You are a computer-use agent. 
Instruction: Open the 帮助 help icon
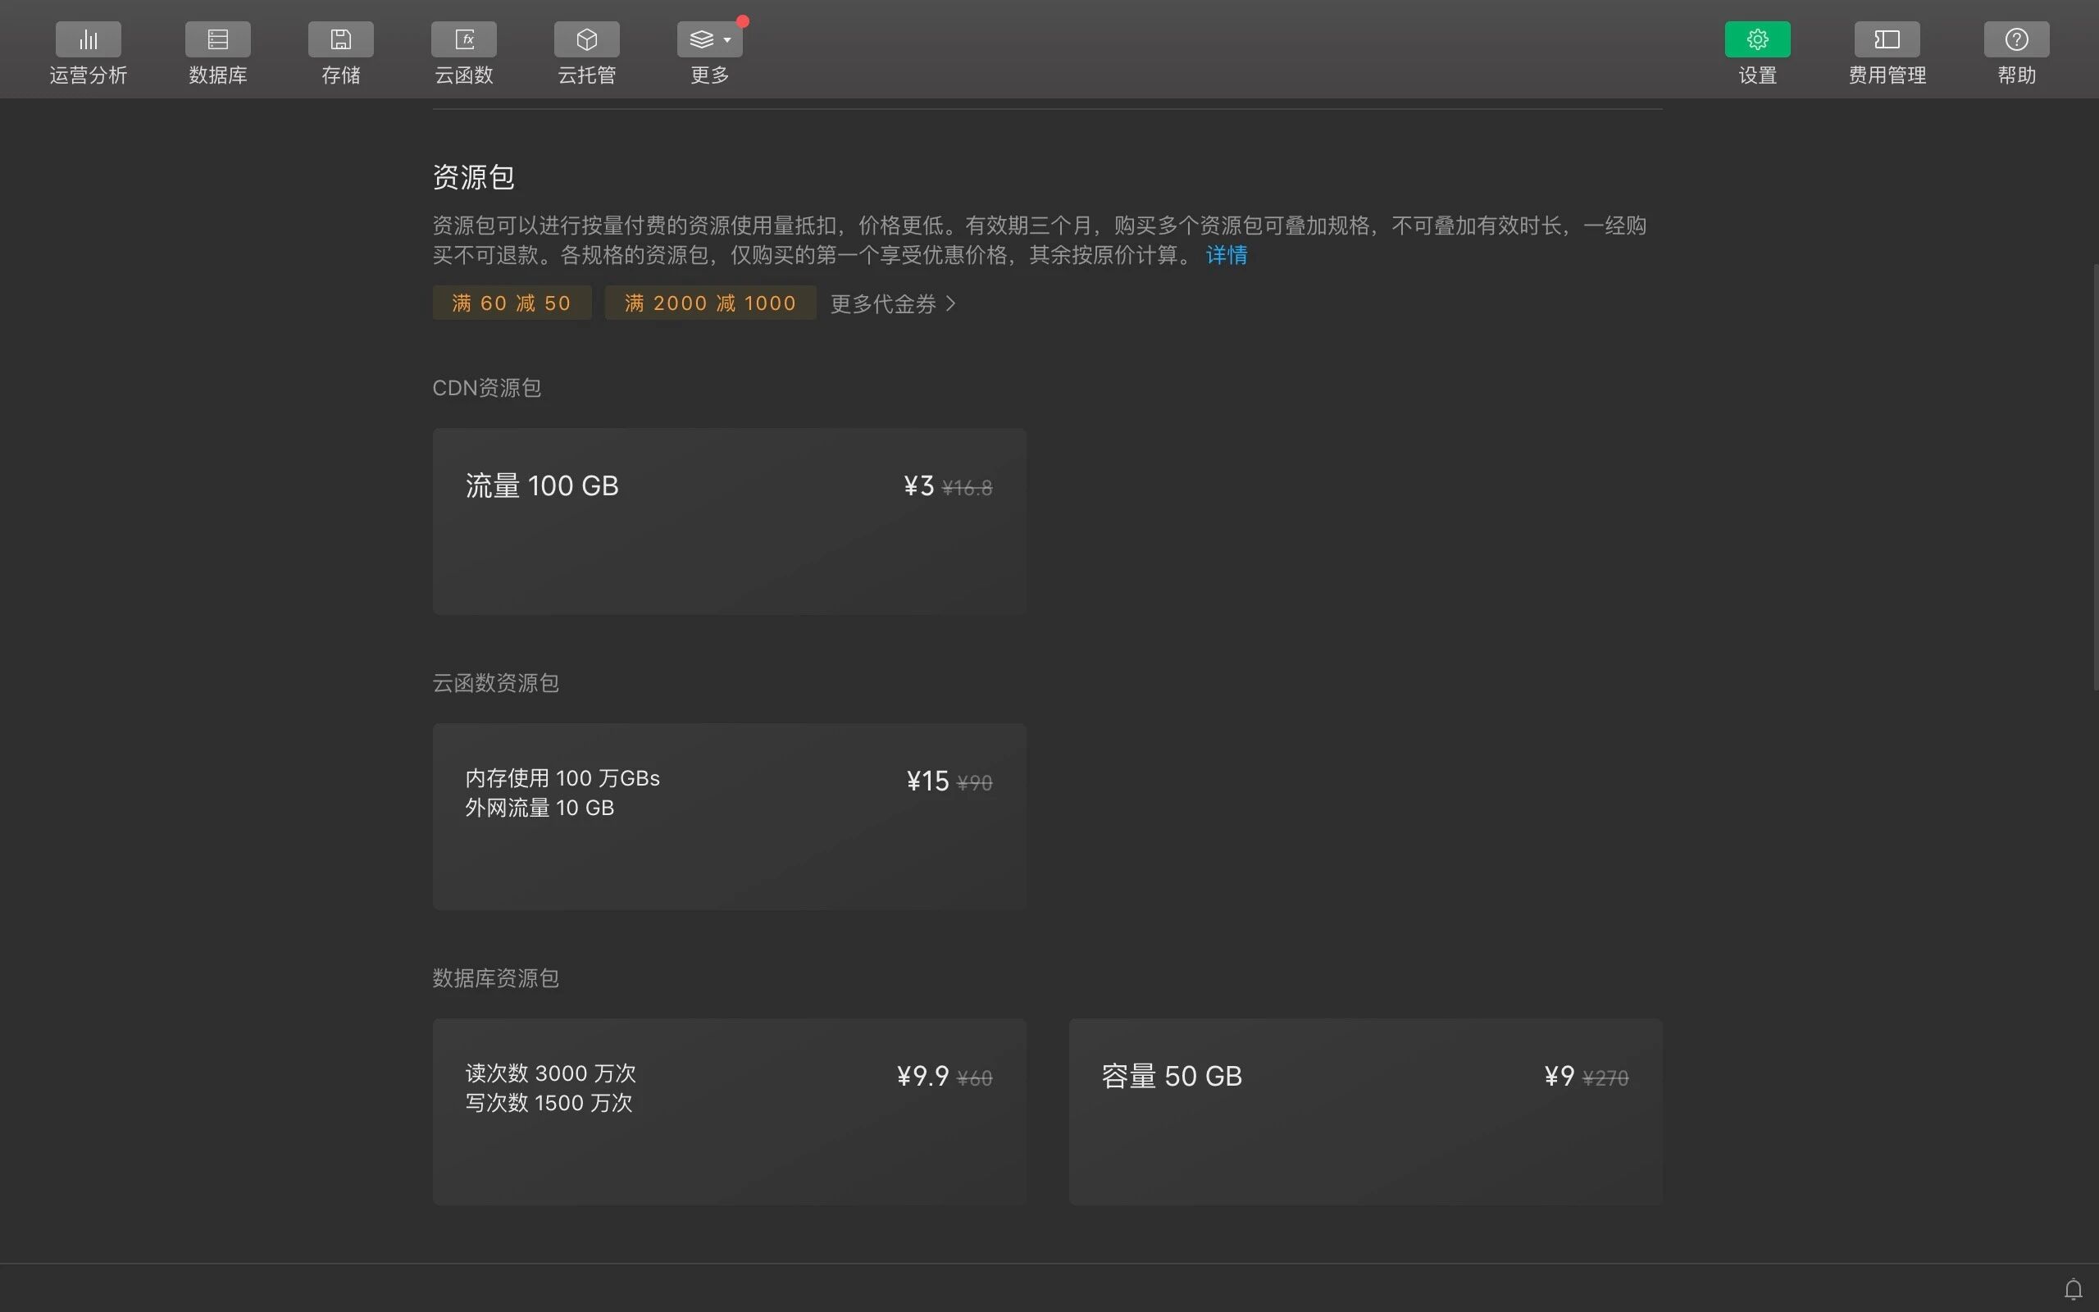(2015, 40)
